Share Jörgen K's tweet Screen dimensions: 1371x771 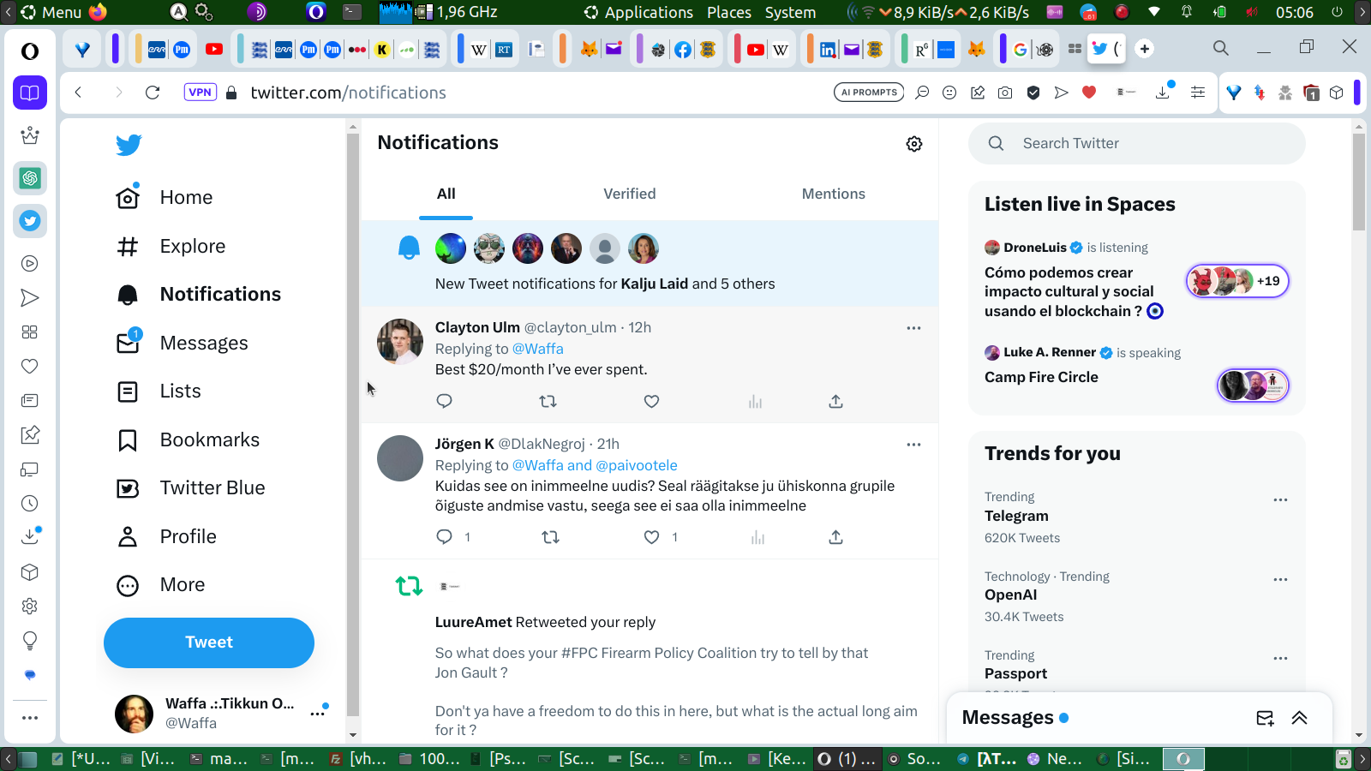pyautogui.click(x=836, y=537)
